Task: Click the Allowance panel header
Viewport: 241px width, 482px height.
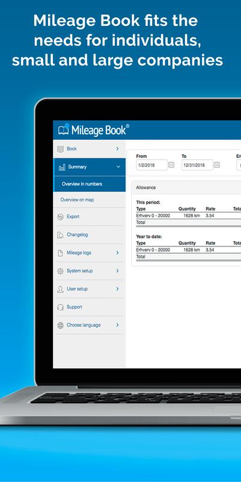Action: pos(186,187)
